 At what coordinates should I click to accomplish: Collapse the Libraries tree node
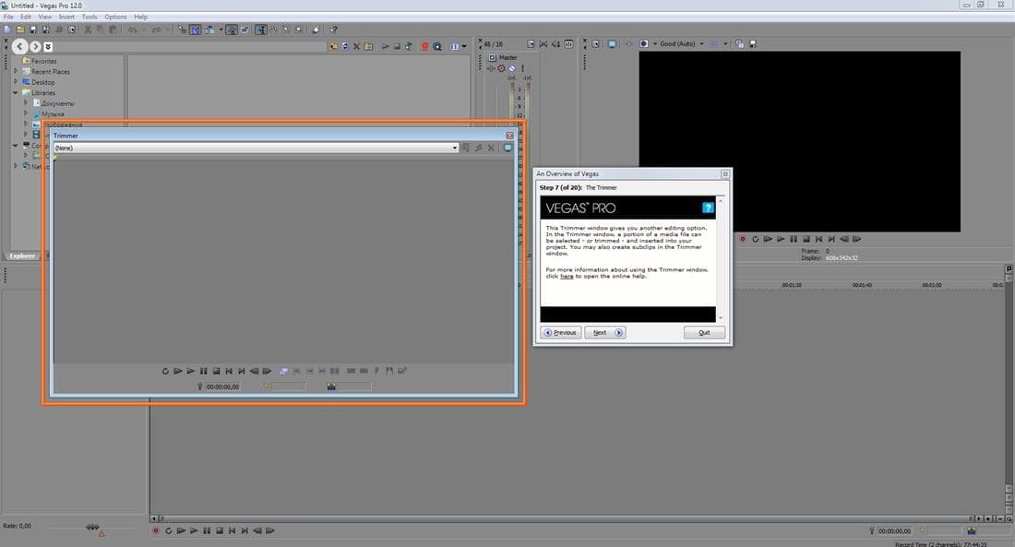coord(16,92)
